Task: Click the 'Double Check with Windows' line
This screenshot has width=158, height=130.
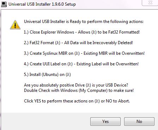Action: point(79,90)
